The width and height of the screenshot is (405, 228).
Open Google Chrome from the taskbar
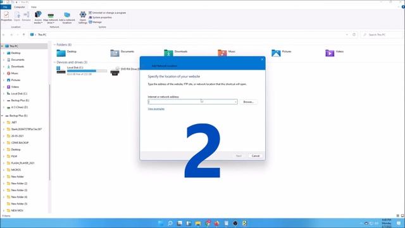point(208,223)
